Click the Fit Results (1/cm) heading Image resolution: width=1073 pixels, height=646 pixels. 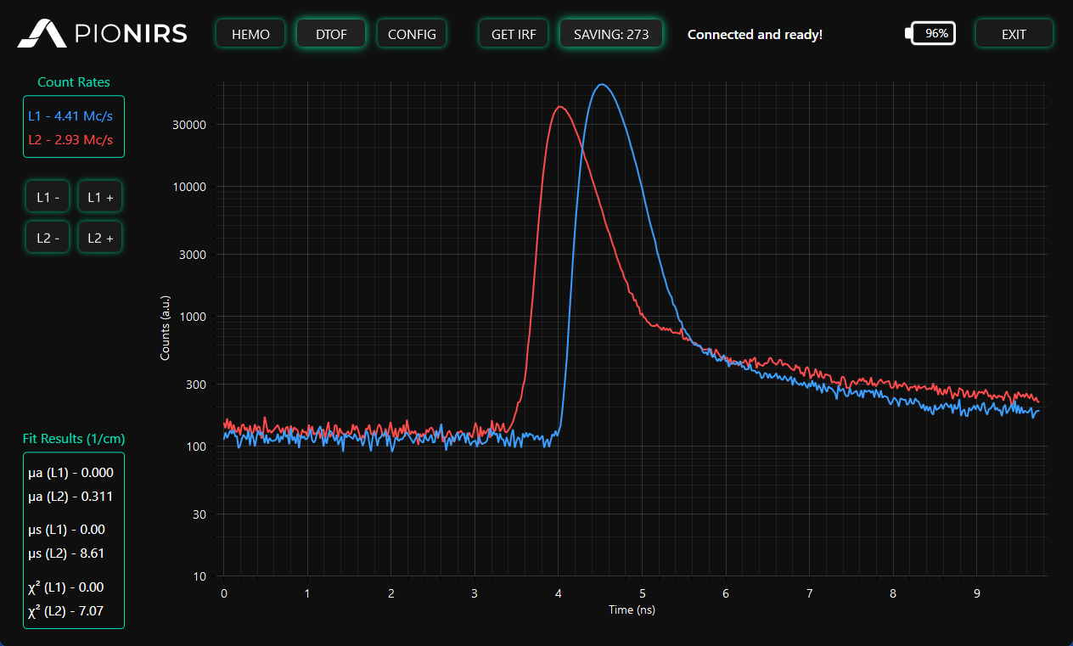[x=74, y=439]
